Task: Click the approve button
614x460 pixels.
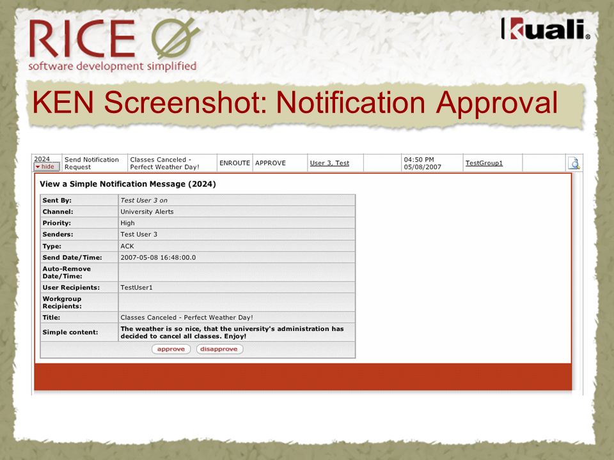Action: tap(171, 349)
